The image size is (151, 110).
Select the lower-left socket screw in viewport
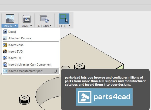click(24, 100)
